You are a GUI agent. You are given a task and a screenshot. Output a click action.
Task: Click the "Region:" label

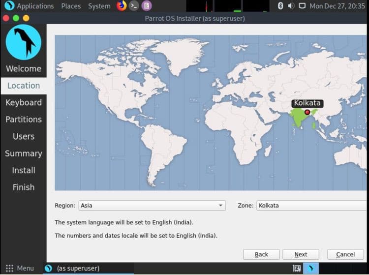click(65, 205)
